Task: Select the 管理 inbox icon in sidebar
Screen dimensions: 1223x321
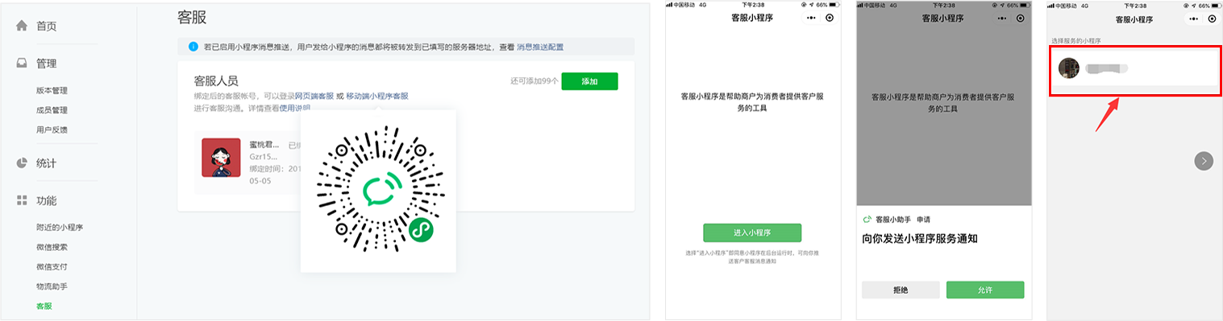Action: tap(23, 64)
